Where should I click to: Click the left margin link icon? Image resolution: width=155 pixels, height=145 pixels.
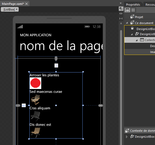18,106
